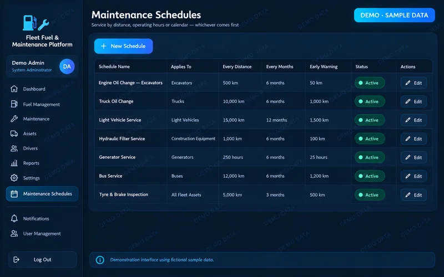Click Active status of Engine Oil Change row
The image size is (444, 277).
click(370, 83)
